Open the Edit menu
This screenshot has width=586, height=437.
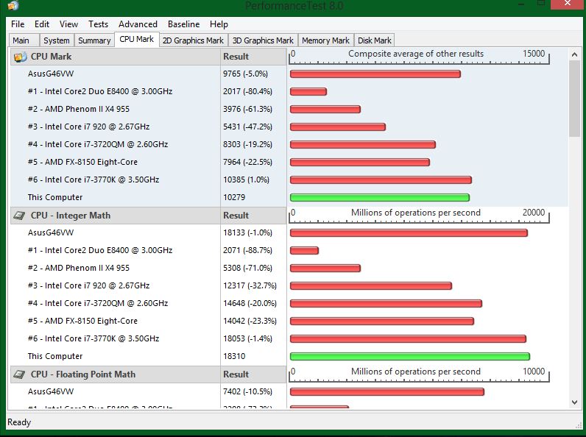(42, 24)
